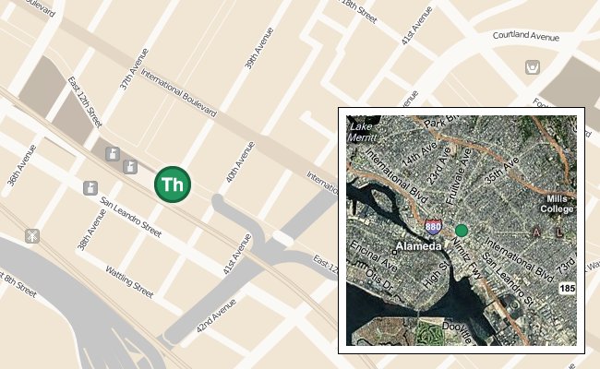Click the railroad crossing icon
This screenshot has width=600, height=369.
pyautogui.click(x=32, y=236)
